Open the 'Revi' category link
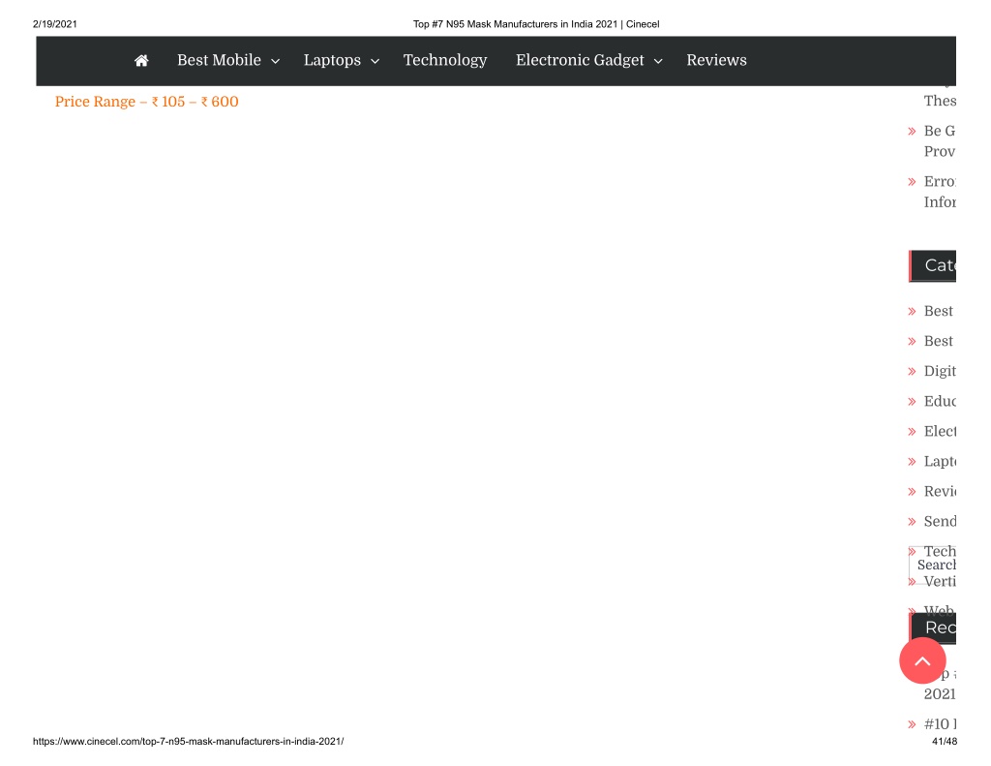 coord(940,492)
